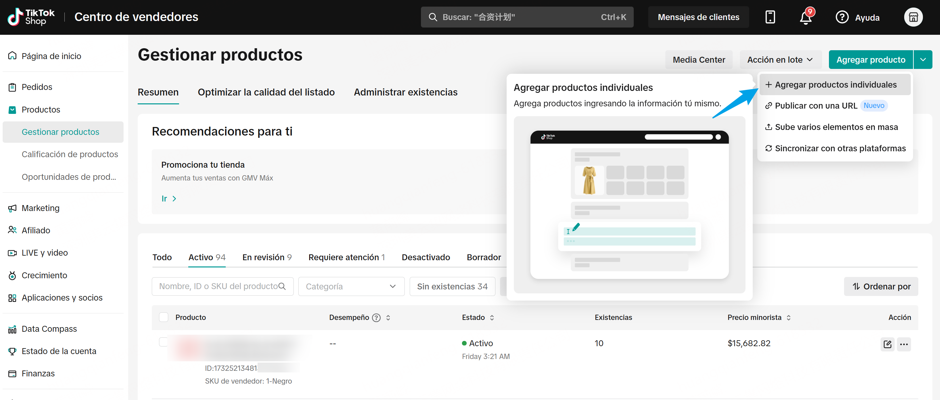Select all products with header checkbox
940x400 pixels.
click(164, 317)
